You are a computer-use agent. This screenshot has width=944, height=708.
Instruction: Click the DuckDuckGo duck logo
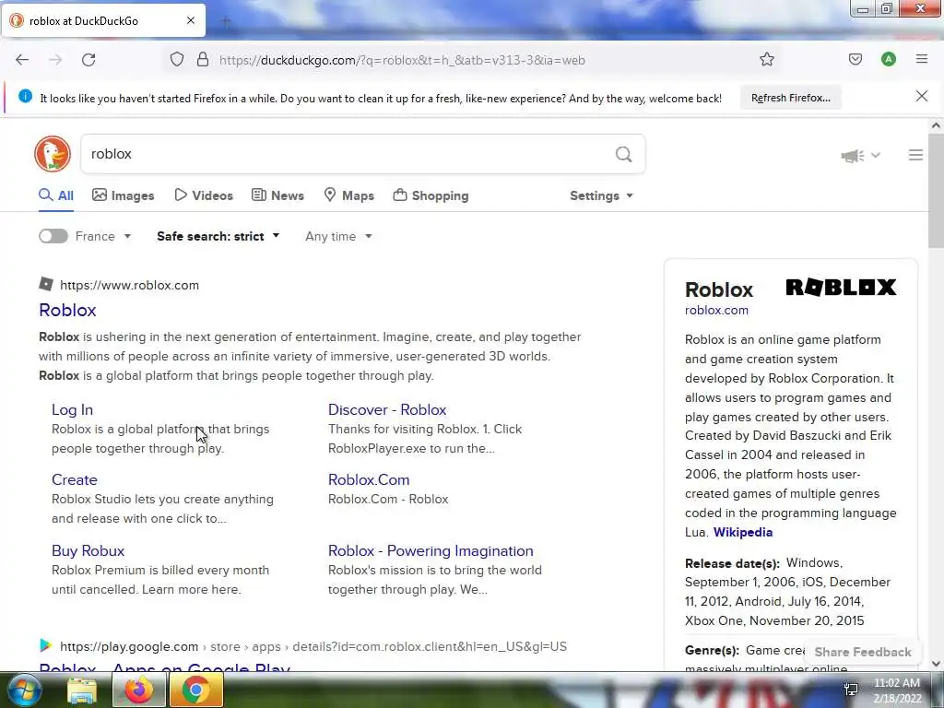[x=53, y=154]
